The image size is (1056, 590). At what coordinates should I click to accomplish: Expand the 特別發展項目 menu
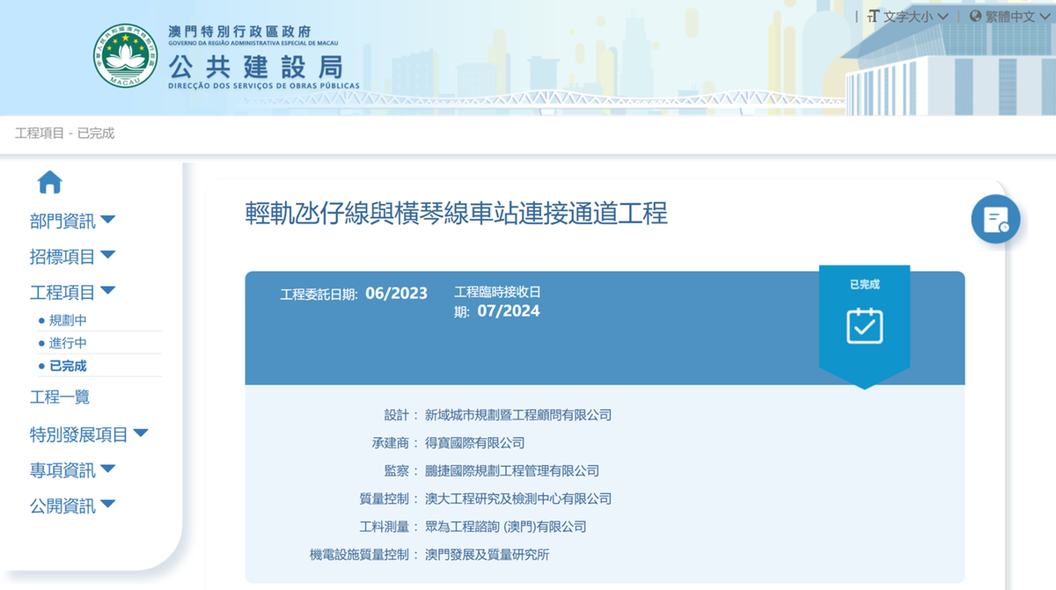[x=89, y=434]
